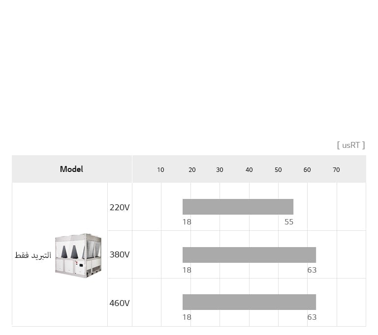Click the 40 scale header value

[249, 170]
